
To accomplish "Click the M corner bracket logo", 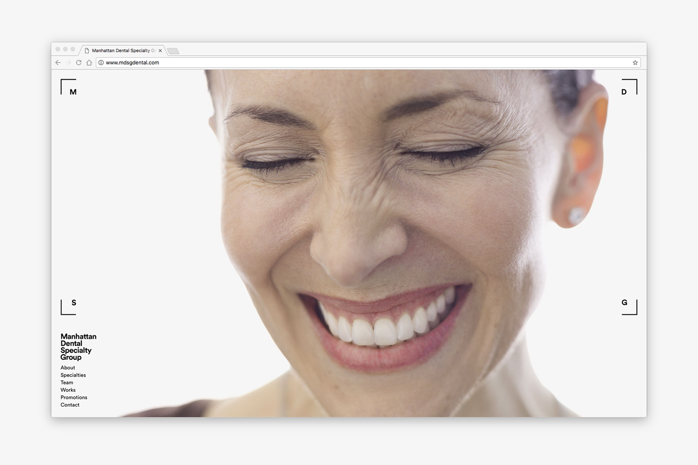I will point(69,87).
